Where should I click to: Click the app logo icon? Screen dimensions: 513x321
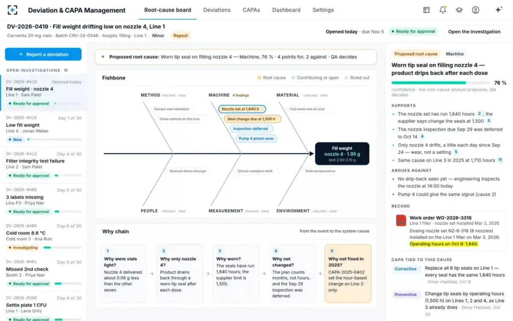12,10
